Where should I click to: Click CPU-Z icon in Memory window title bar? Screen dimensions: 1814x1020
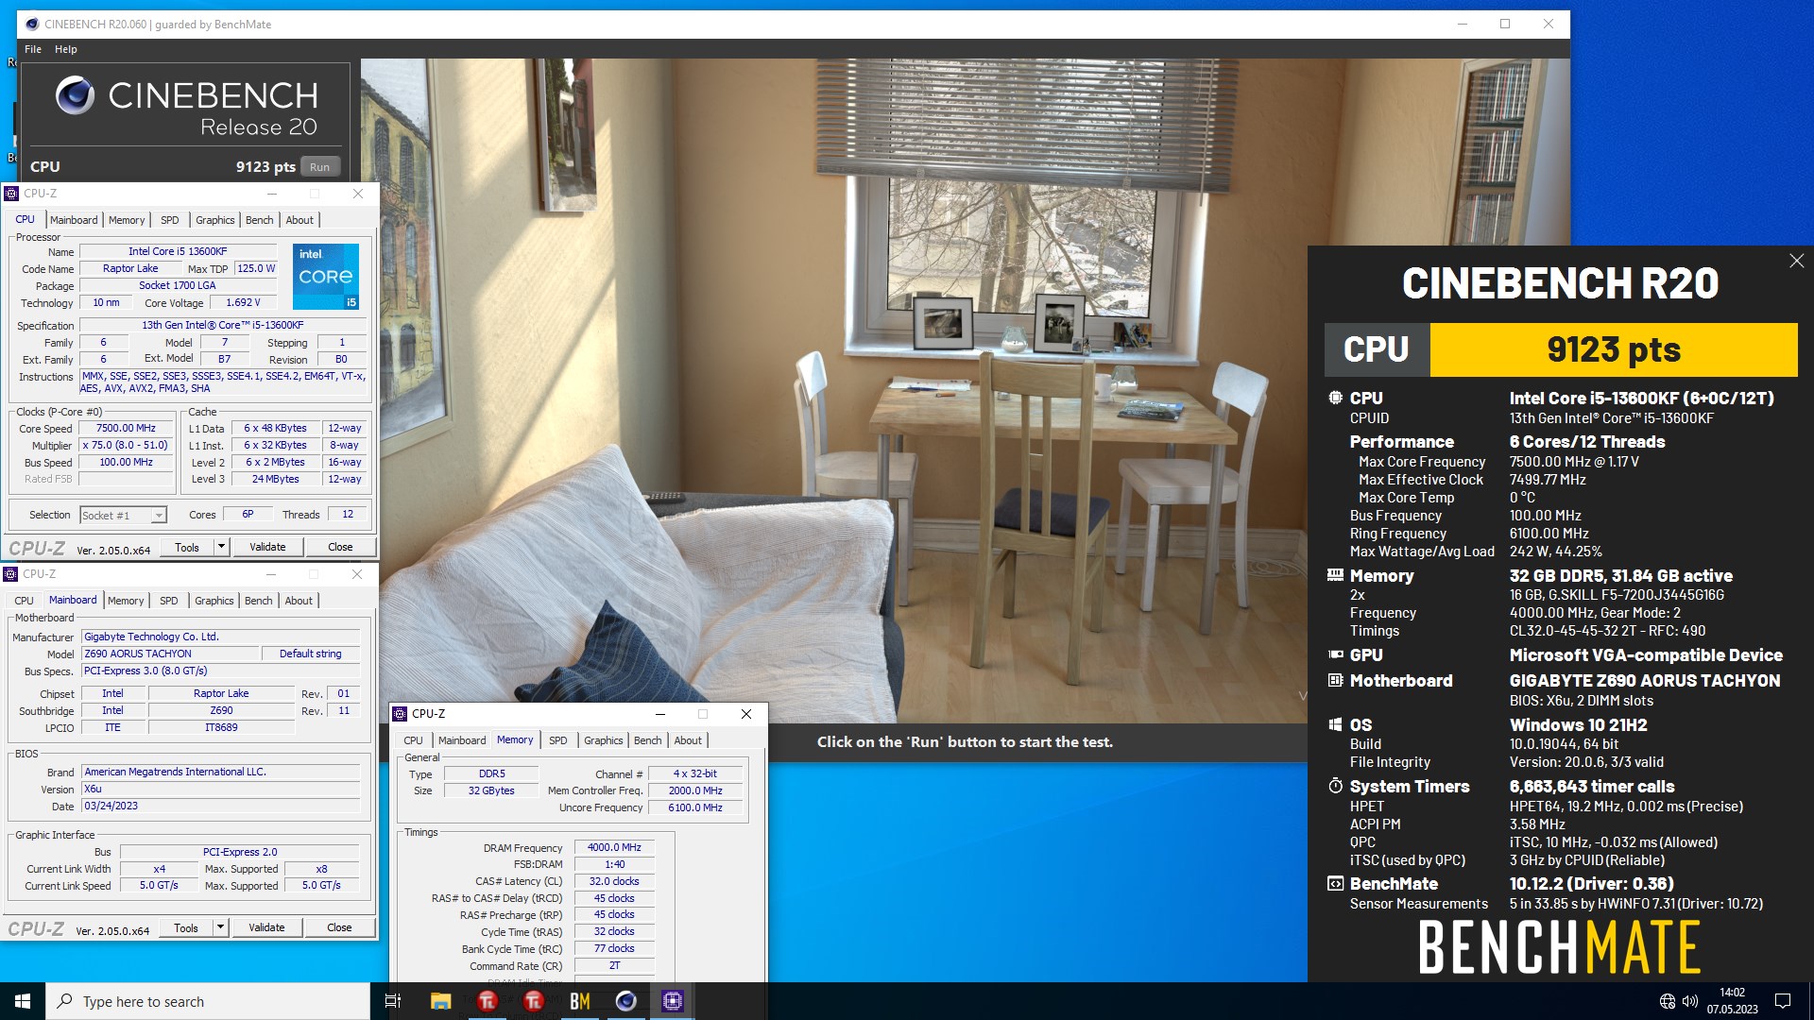(400, 714)
